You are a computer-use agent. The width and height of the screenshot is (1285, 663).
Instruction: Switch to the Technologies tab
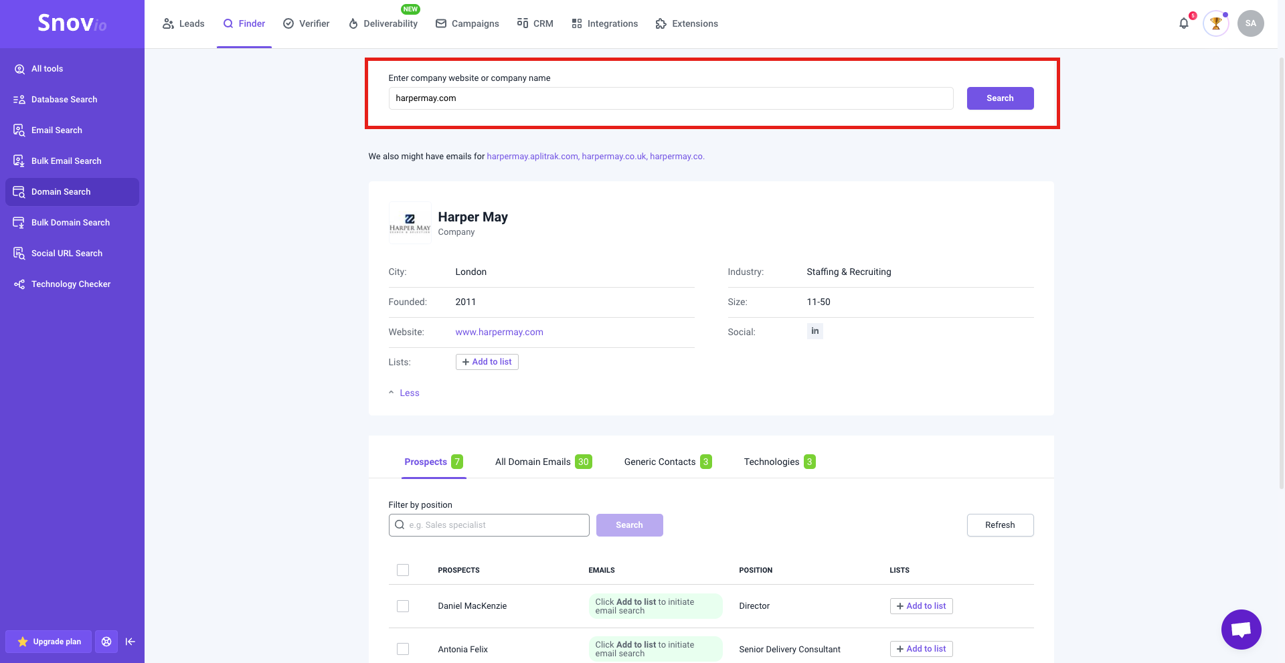tap(780, 462)
